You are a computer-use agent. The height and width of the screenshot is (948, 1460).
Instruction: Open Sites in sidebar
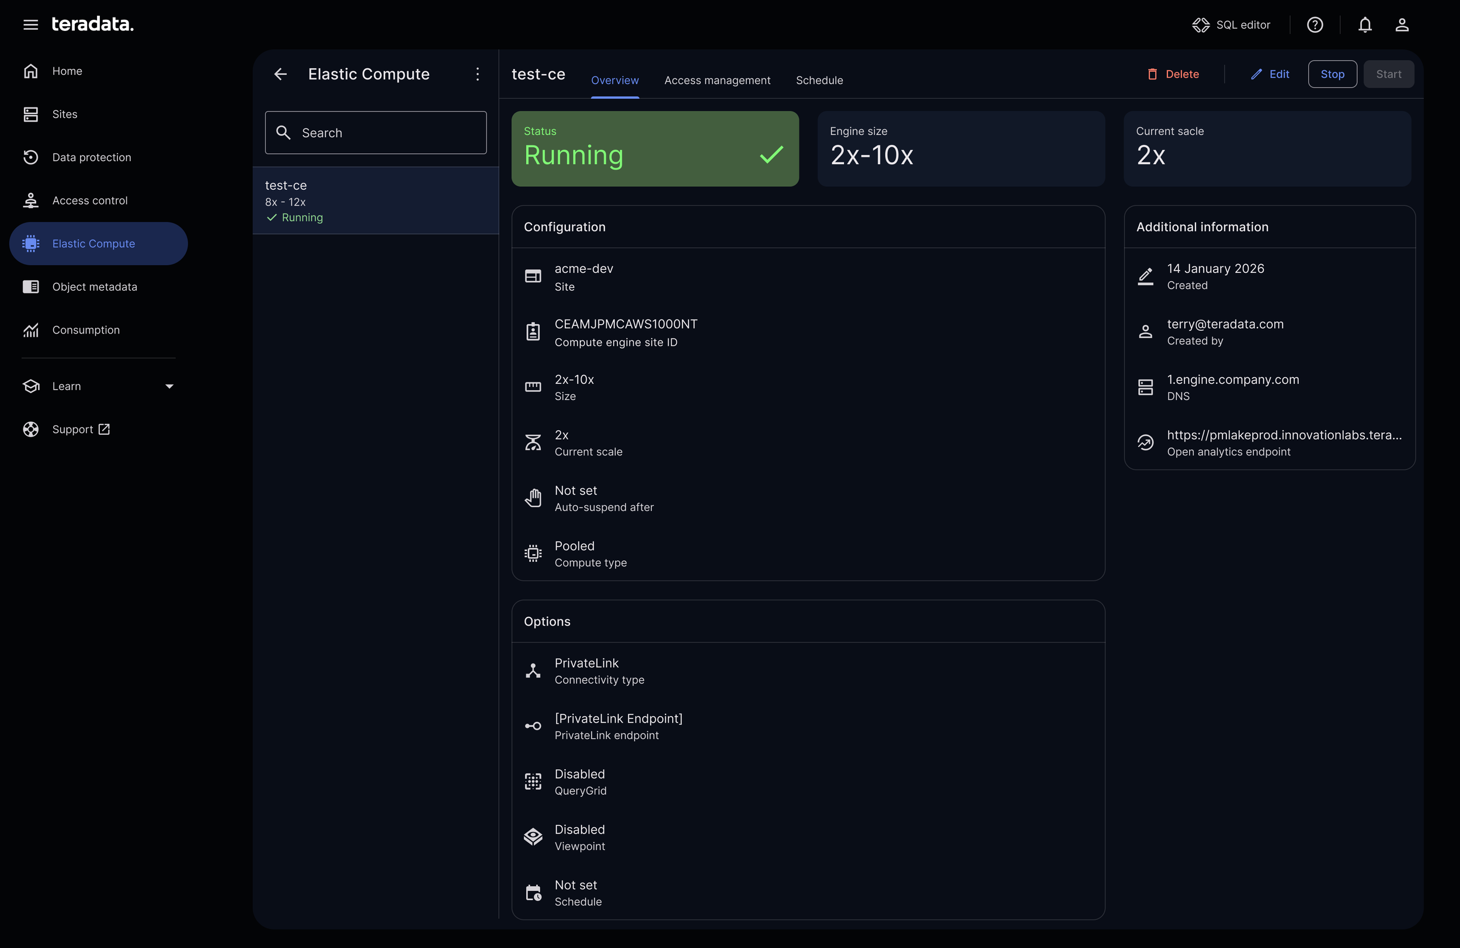98,114
